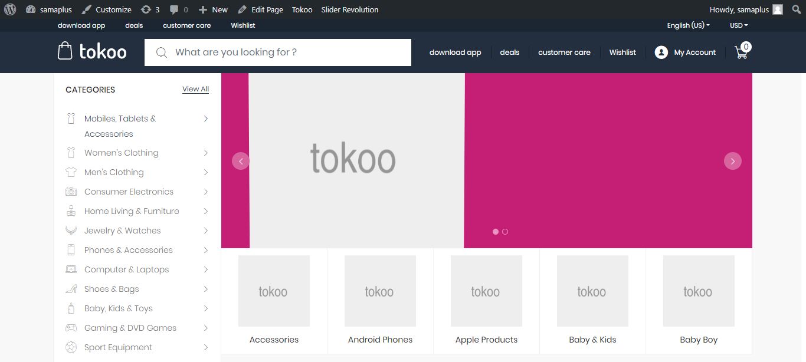Screen dimensions: 806x362
Task: Open the Android Phones category thumbnail
Action: tap(380, 291)
